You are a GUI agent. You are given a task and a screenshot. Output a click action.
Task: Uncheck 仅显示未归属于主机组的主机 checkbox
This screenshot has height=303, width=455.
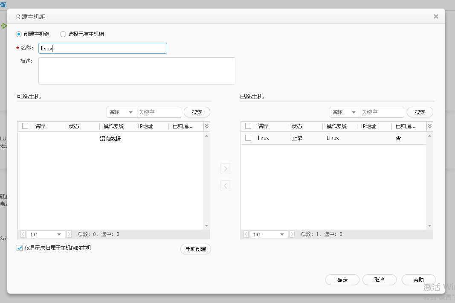[20, 248]
